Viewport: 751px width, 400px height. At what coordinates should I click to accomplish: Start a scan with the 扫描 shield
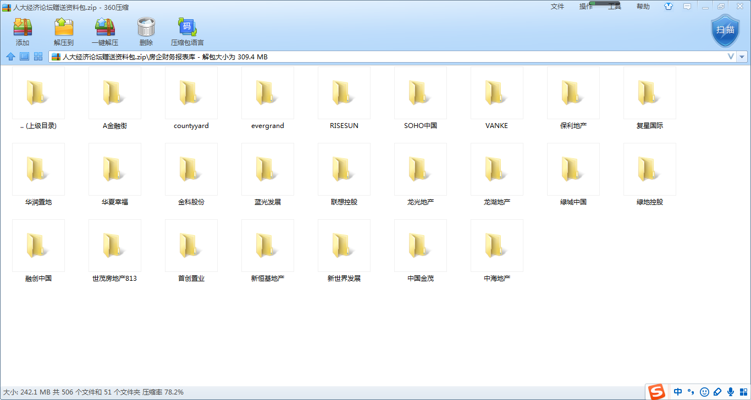[726, 31]
